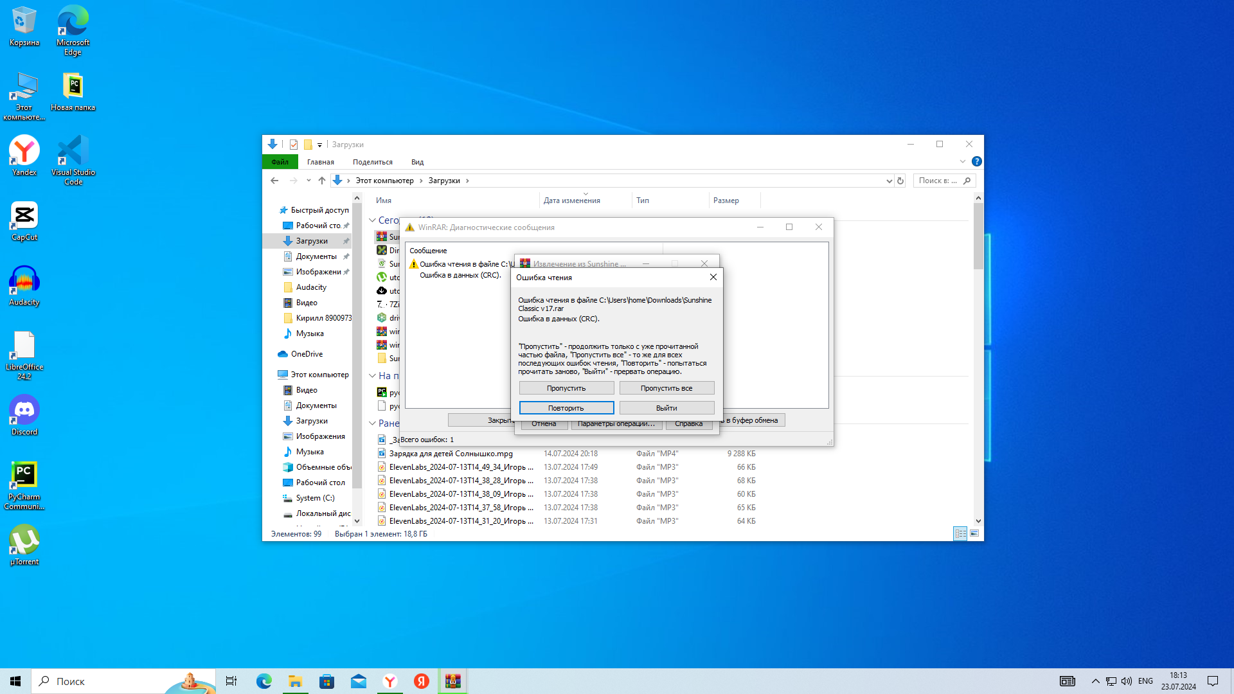Open Новая папка desktop icon
The image size is (1234, 694).
click(73, 92)
